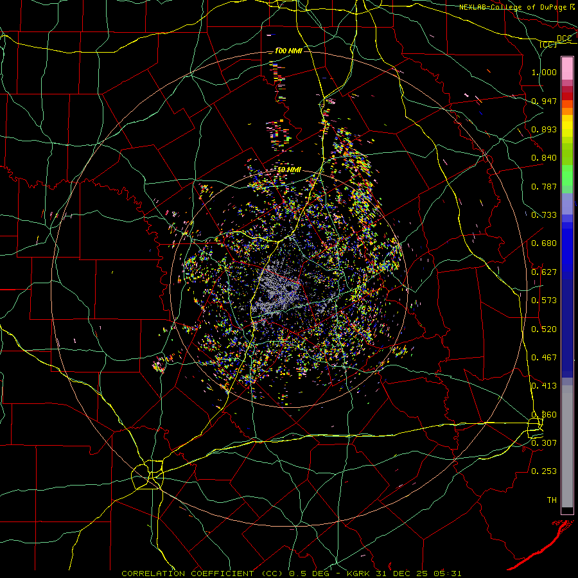
Task: Pick the lavender segment near 0.750
Action: [x=567, y=204]
